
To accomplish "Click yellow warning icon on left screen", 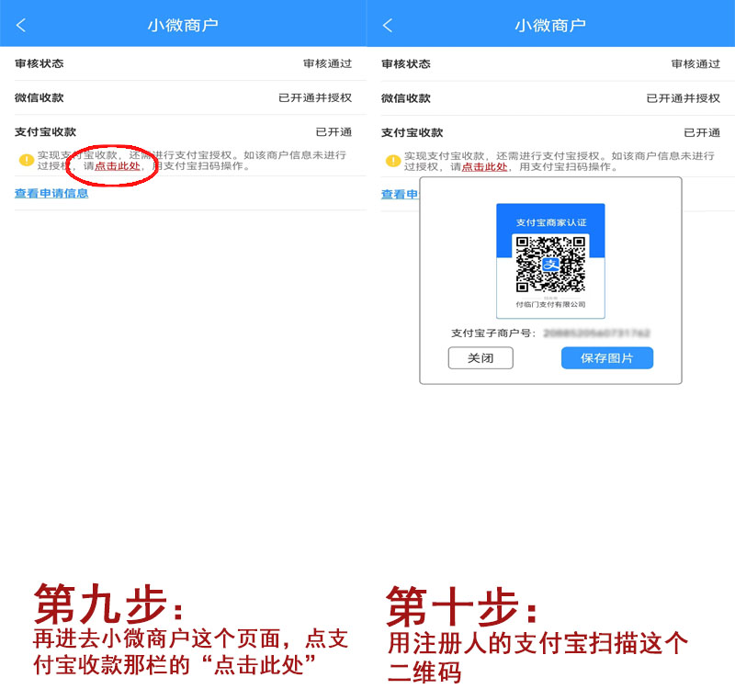I will point(27,160).
